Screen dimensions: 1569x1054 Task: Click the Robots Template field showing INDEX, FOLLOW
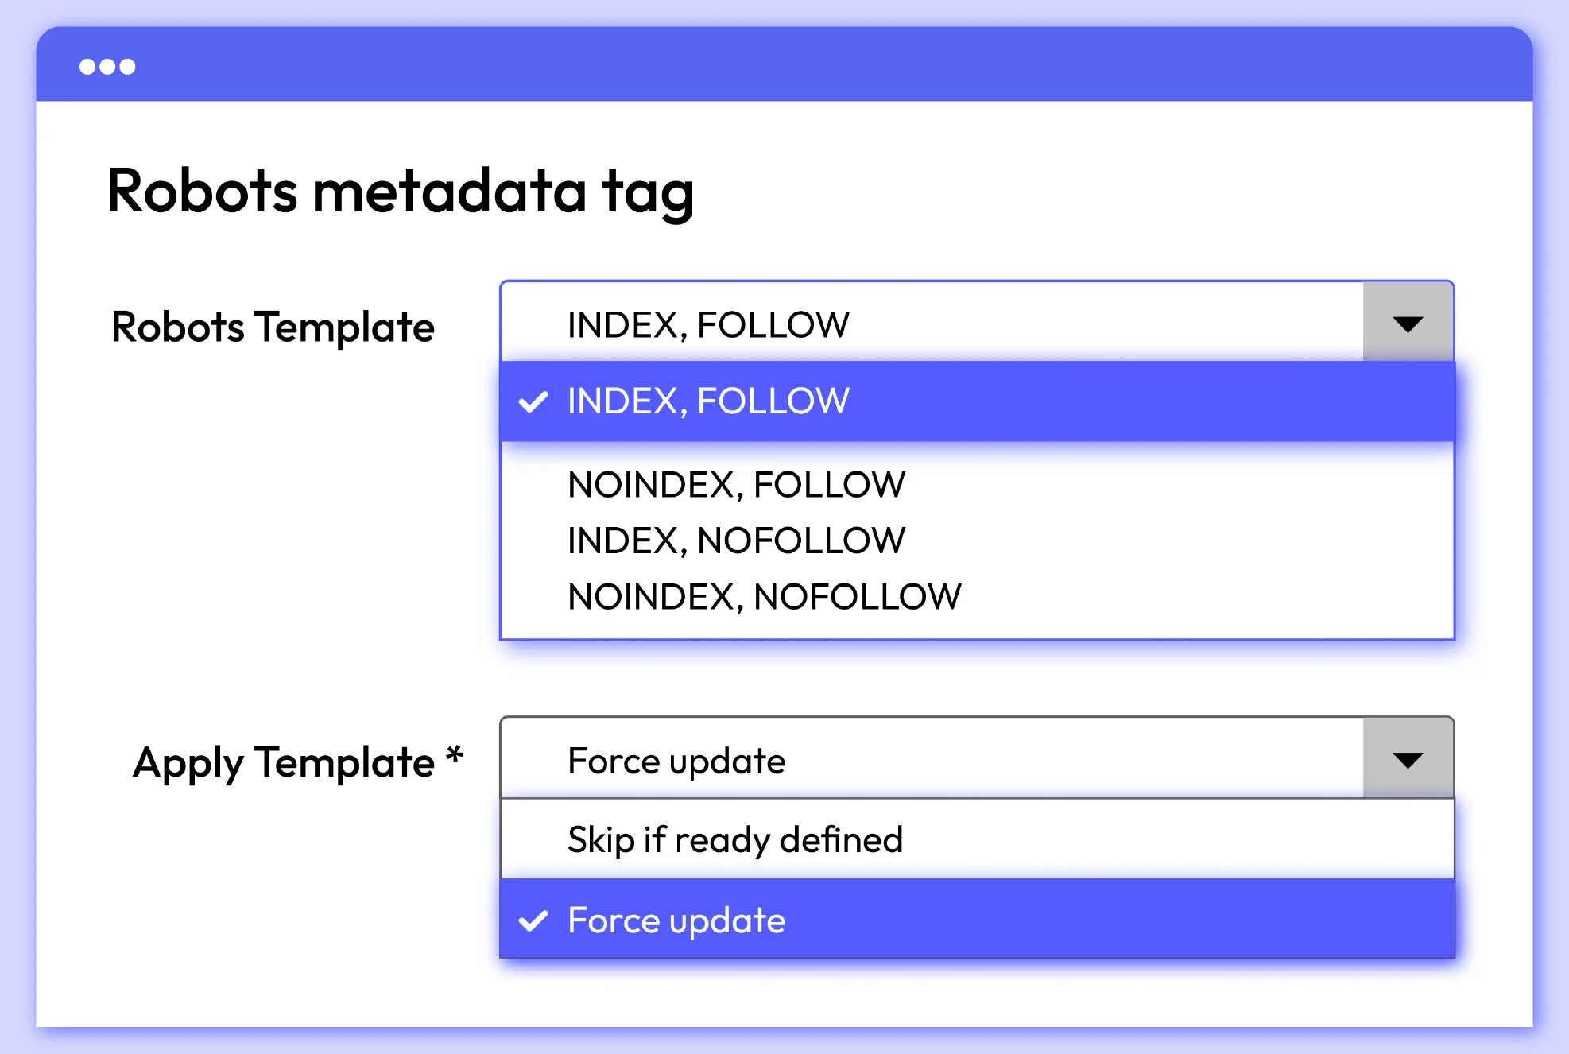tap(930, 324)
